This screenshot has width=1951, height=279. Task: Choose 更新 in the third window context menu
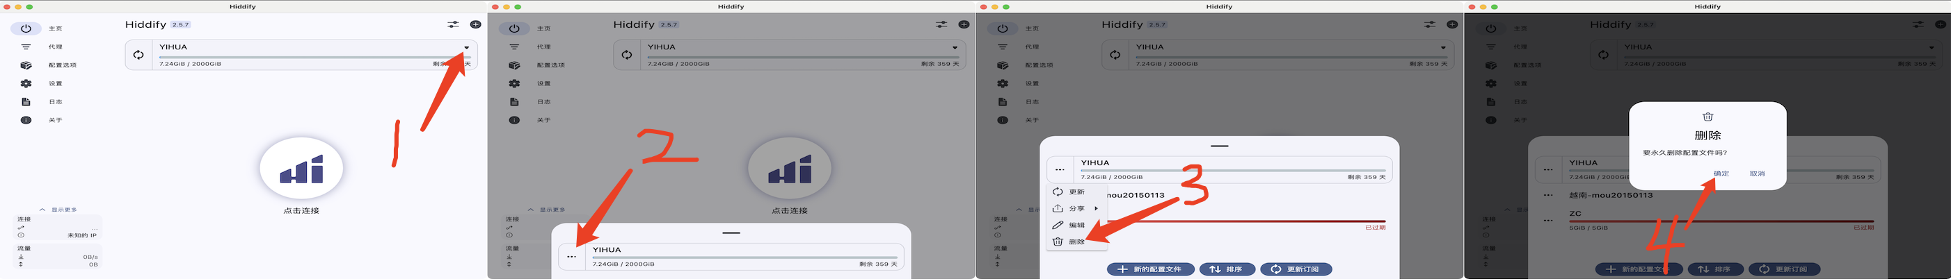(1076, 192)
